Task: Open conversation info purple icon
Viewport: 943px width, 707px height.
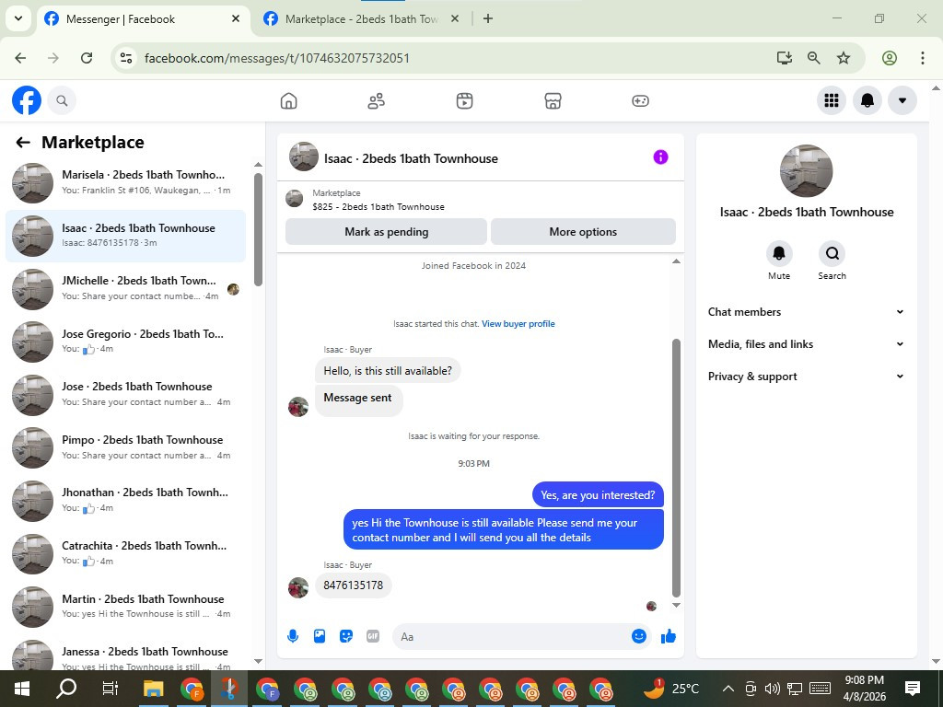Action: point(660,157)
